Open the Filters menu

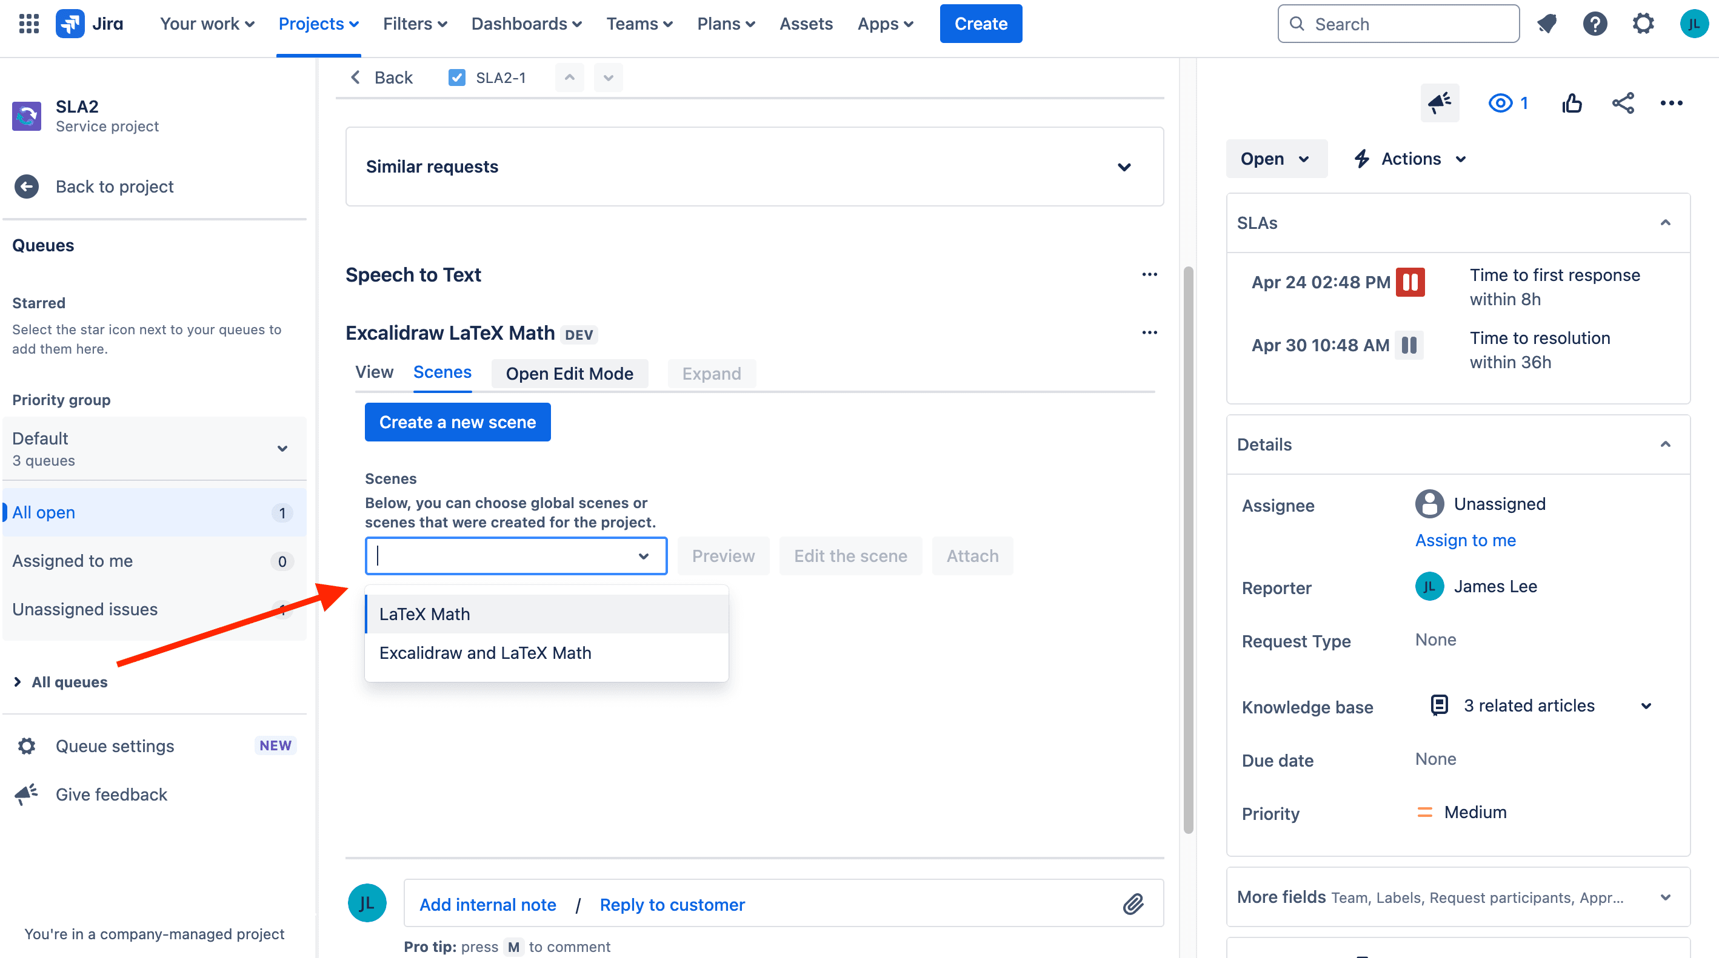pos(415,24)
